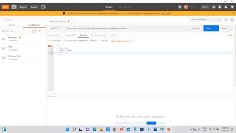Expand the Send button arrow
This screenshot has width=236, height=133.
point(216,28)
